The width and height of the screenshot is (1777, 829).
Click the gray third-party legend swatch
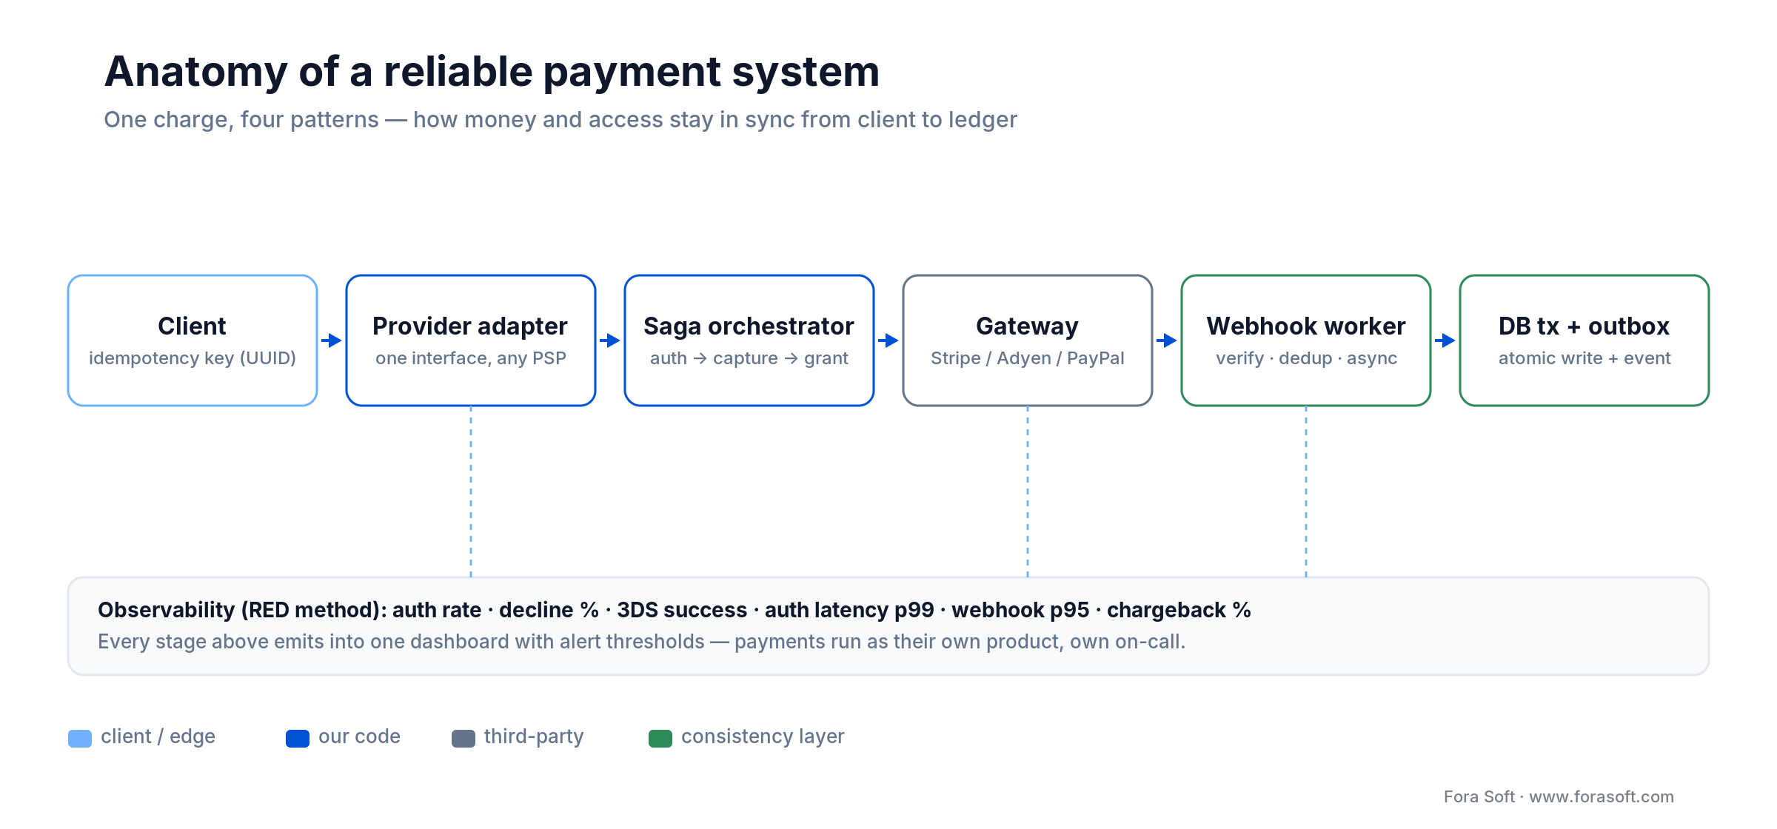(x=464, y=739)
